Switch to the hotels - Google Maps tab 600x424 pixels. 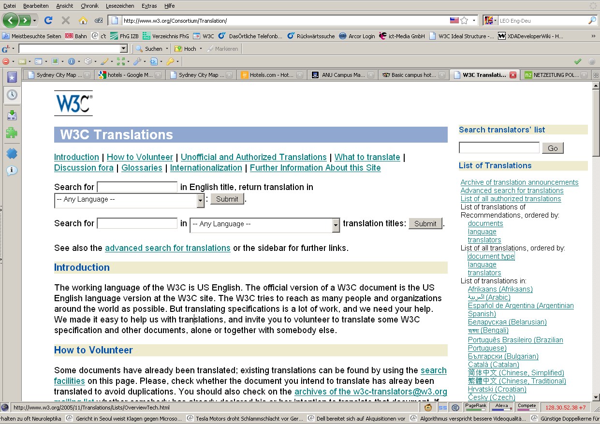click(x=130, y=75)
